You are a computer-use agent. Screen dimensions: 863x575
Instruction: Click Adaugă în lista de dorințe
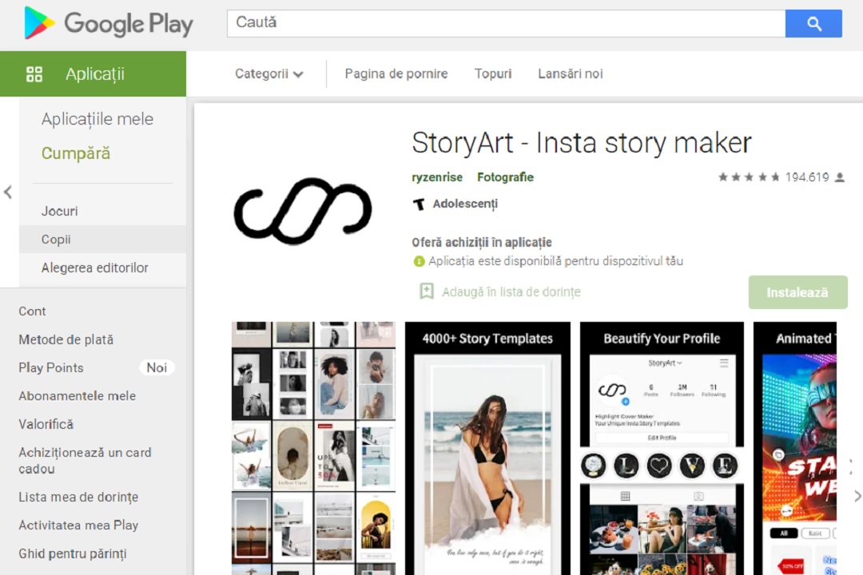pos(511,292)
